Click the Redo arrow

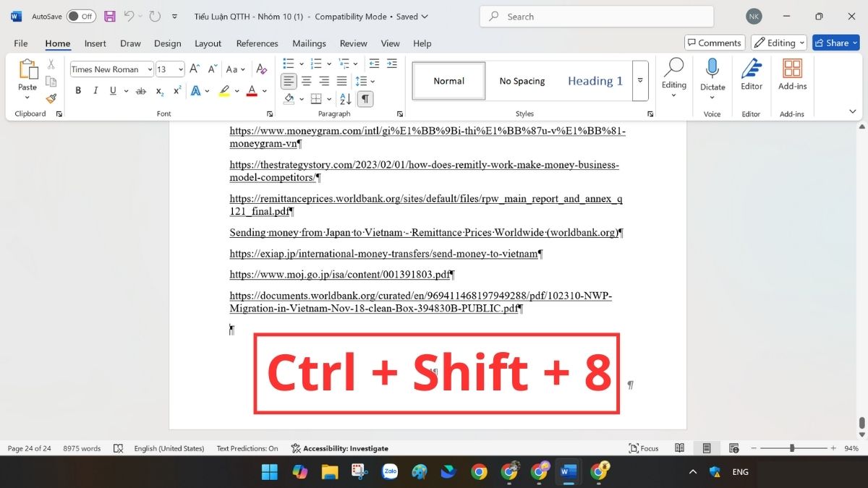[x=155, y=16]
